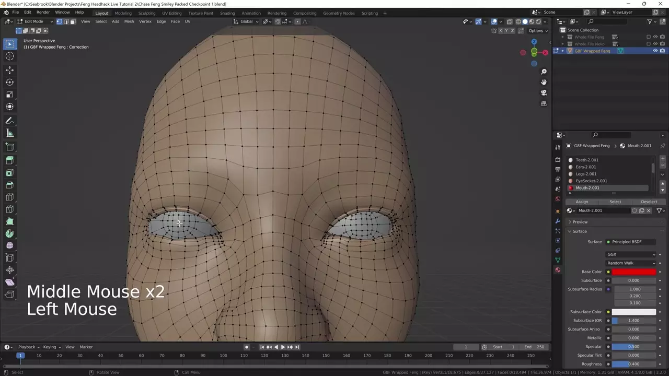Viewport: 669px width, 376px height.
Task: Open the GGX distribution dropdown
Action: coord(631,254)
